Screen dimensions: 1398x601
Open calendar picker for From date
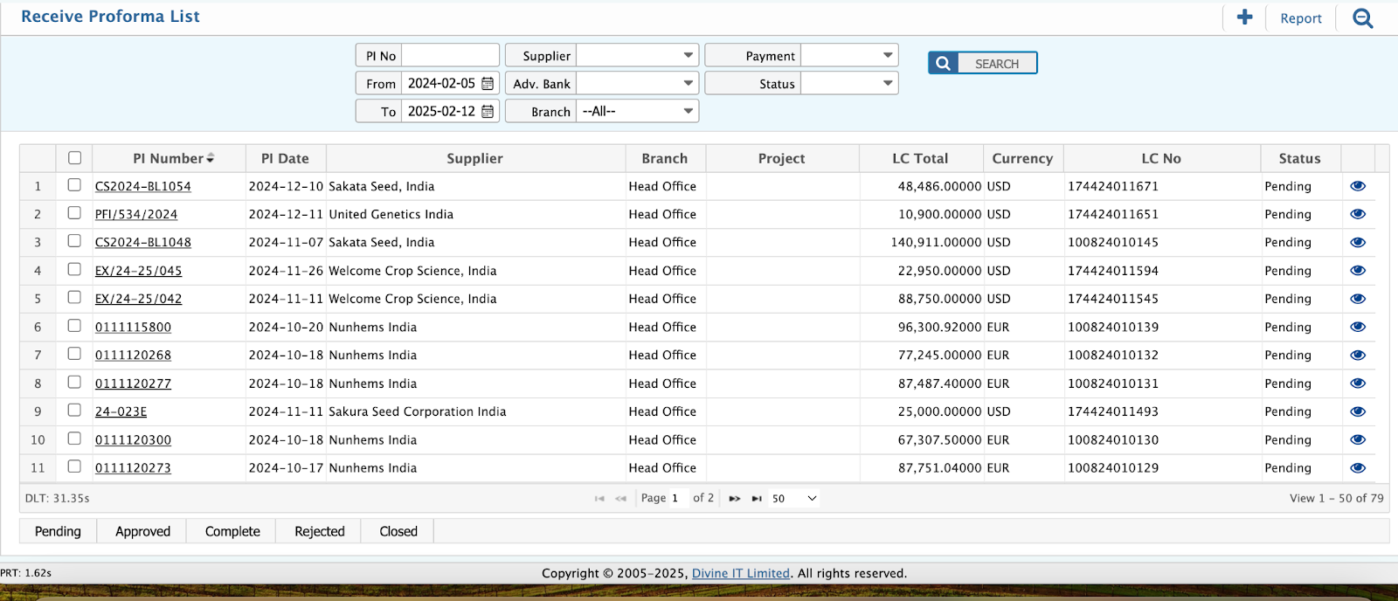point(488,84)
